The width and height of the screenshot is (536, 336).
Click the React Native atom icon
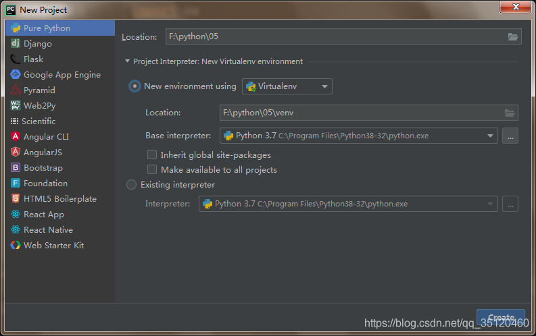(x=16, y=229)
